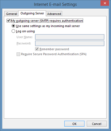This screenshot has height=131, width=111.
Task: Enable the Require Secure Password Authentication checkbox
Action: [18, 54]
